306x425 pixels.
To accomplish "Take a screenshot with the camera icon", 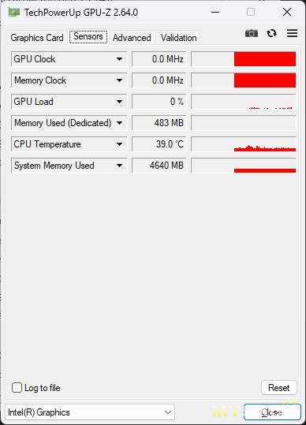I will point(252,33).
